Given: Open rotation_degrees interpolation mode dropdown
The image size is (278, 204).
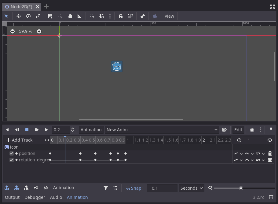Looking at the screenshot, I should click(249, 160).
